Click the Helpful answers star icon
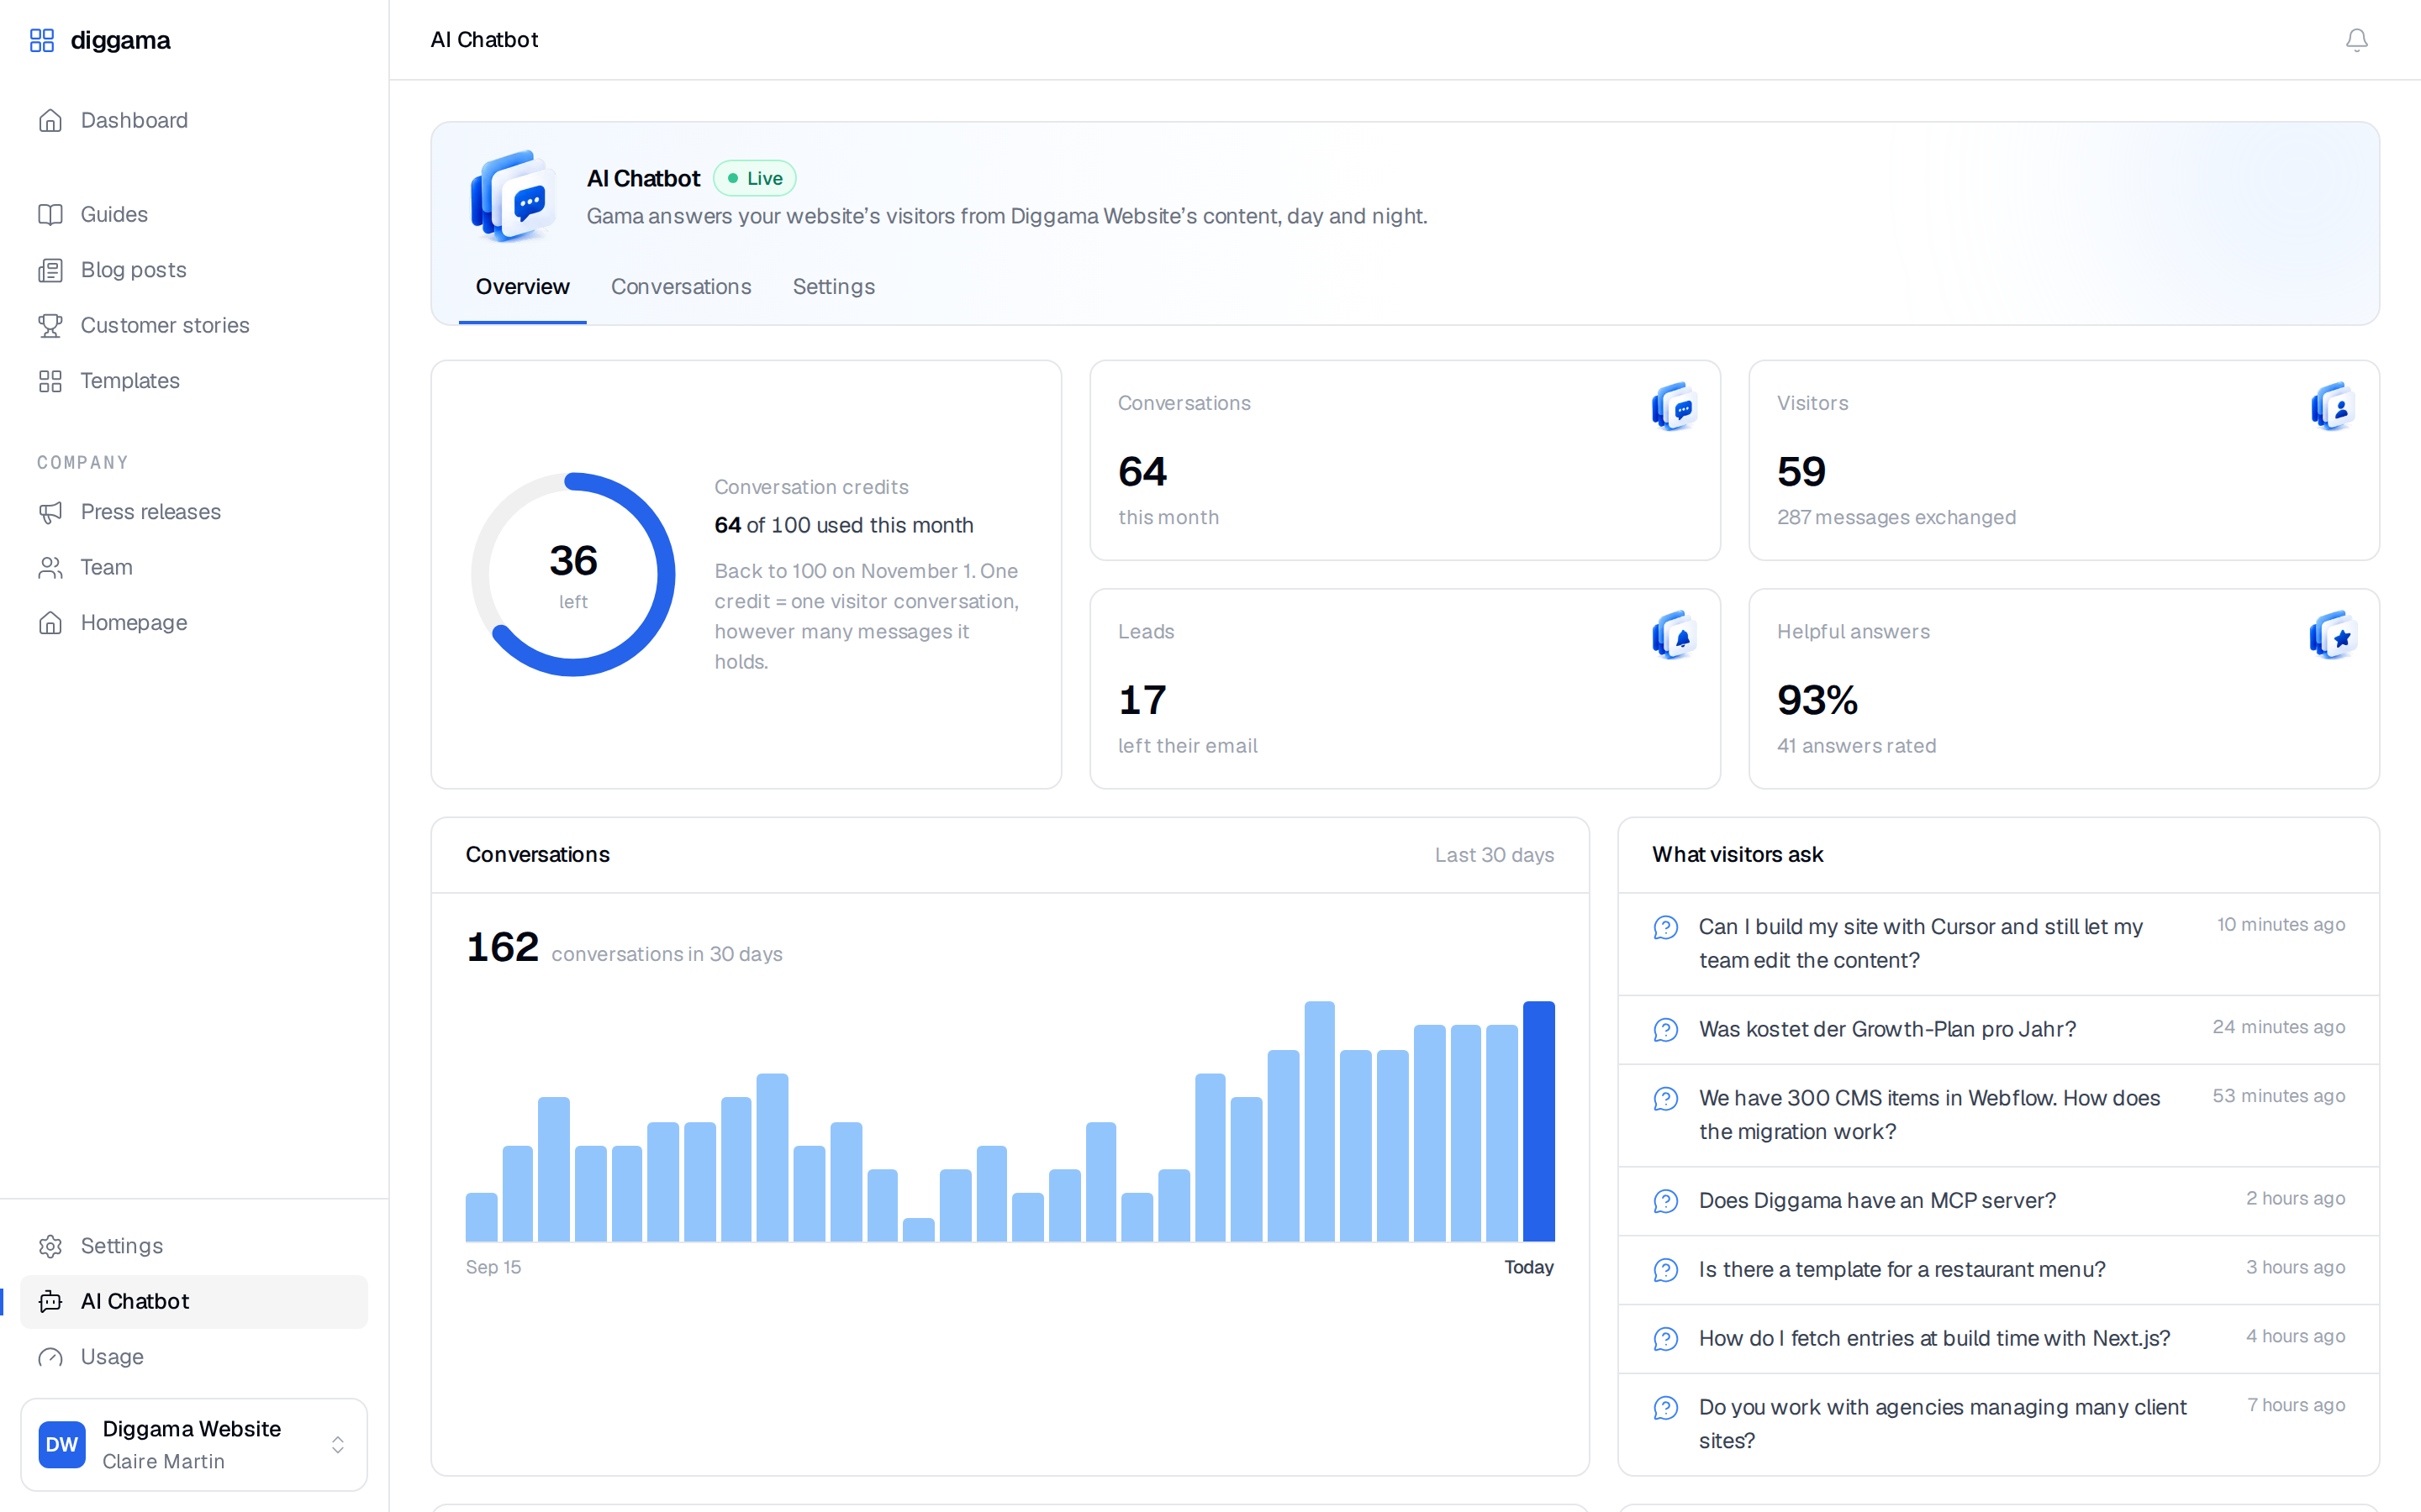The width and height of the screenshot is (2421, 1512). (x=2332, y=635)
